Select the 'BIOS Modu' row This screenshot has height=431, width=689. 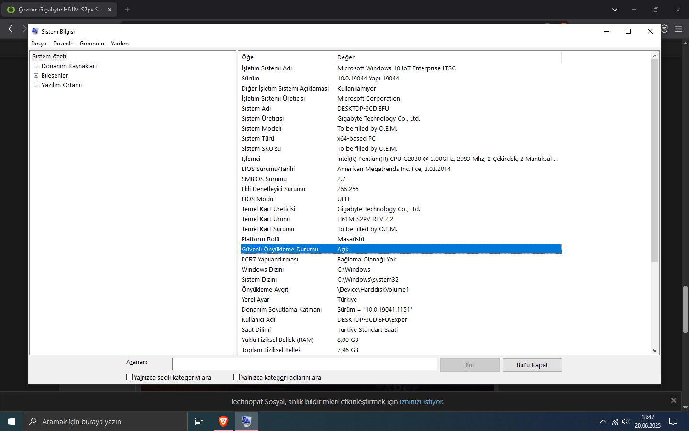[x=401, y=199]
